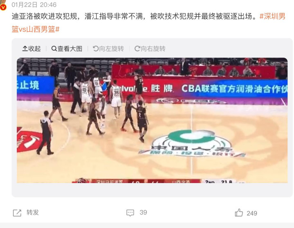Click the rotate-right arrow icon
Viewport: 294px width, 228px height.
137,49
